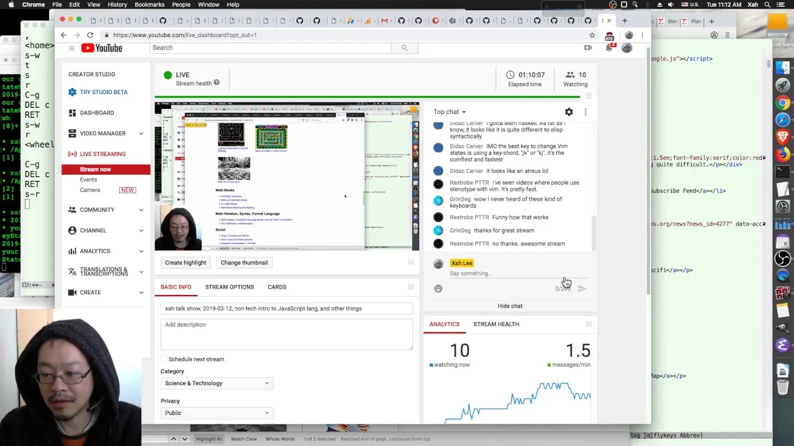Click the Change thumbnail button
Viewport: 794px width, 446px height.
[244, 263]
